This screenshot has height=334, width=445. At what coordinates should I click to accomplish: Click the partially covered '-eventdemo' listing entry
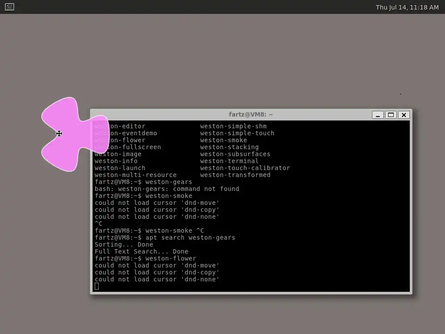(x=126, y=133)
